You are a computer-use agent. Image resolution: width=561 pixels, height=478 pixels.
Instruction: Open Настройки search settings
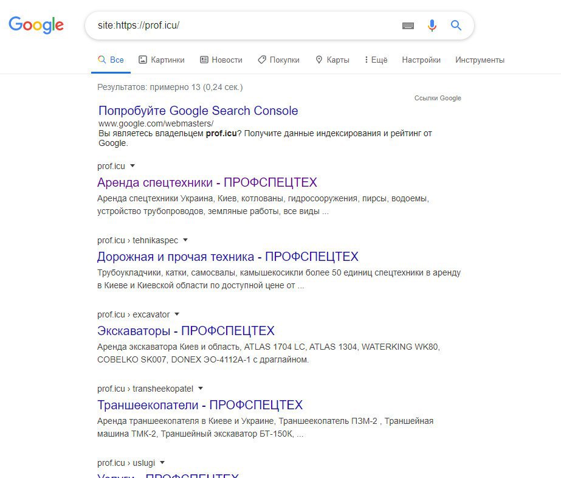(x=421, y=60)
